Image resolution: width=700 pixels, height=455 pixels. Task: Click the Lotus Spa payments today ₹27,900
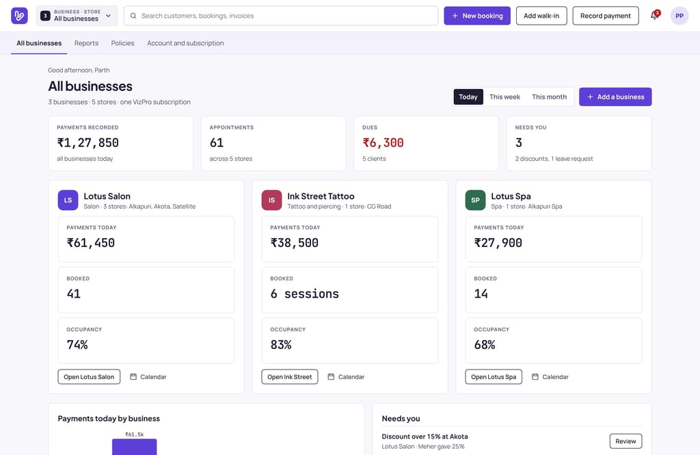click(x=554, y=239)
